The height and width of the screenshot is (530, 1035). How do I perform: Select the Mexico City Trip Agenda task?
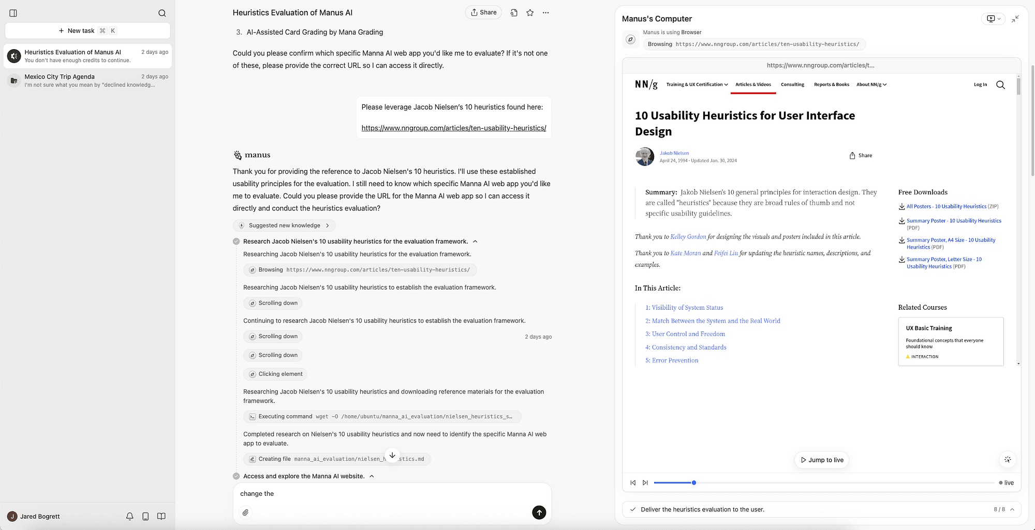click(87, 81)
